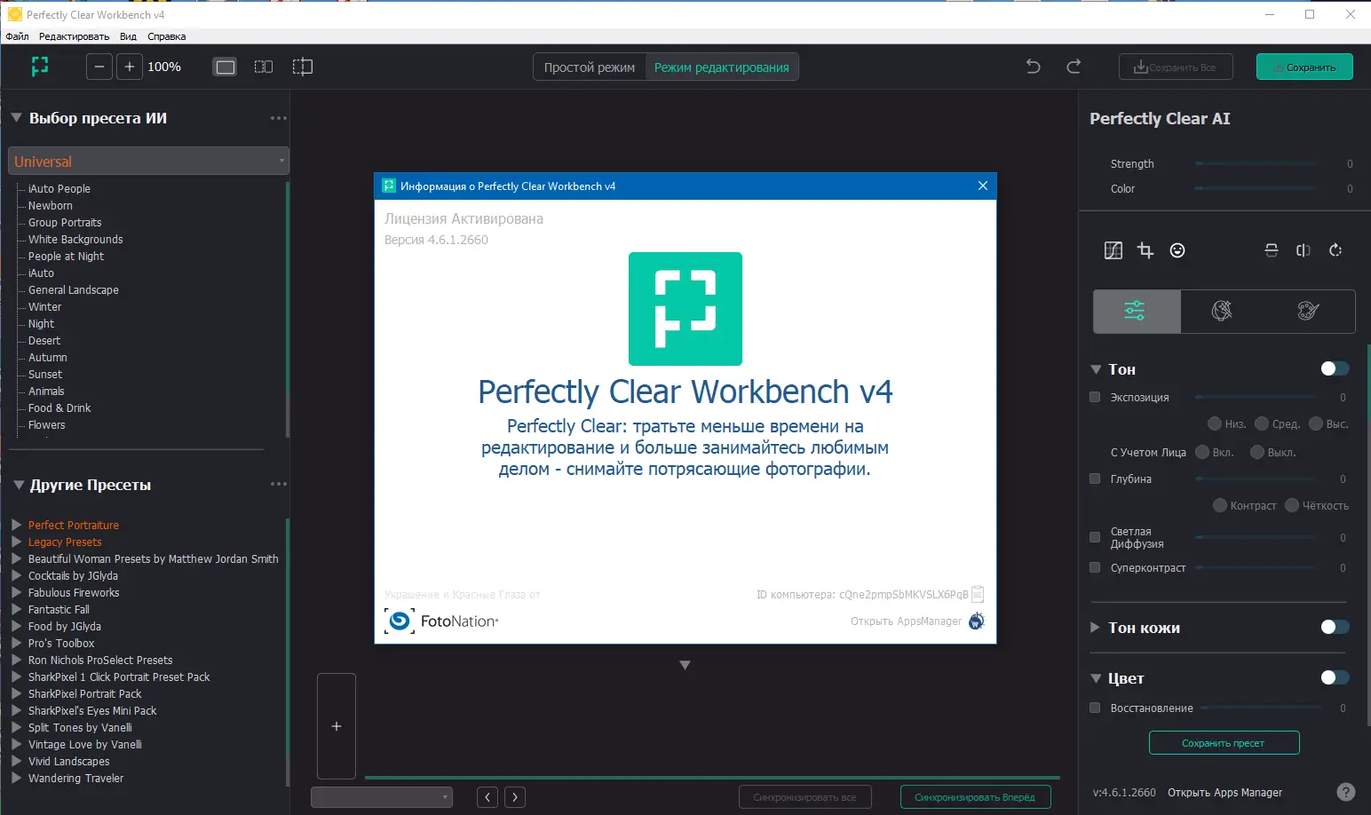Expand the Тон кожи section arrow
This screenshot has width=1371, height=815.
point(1095,628)
